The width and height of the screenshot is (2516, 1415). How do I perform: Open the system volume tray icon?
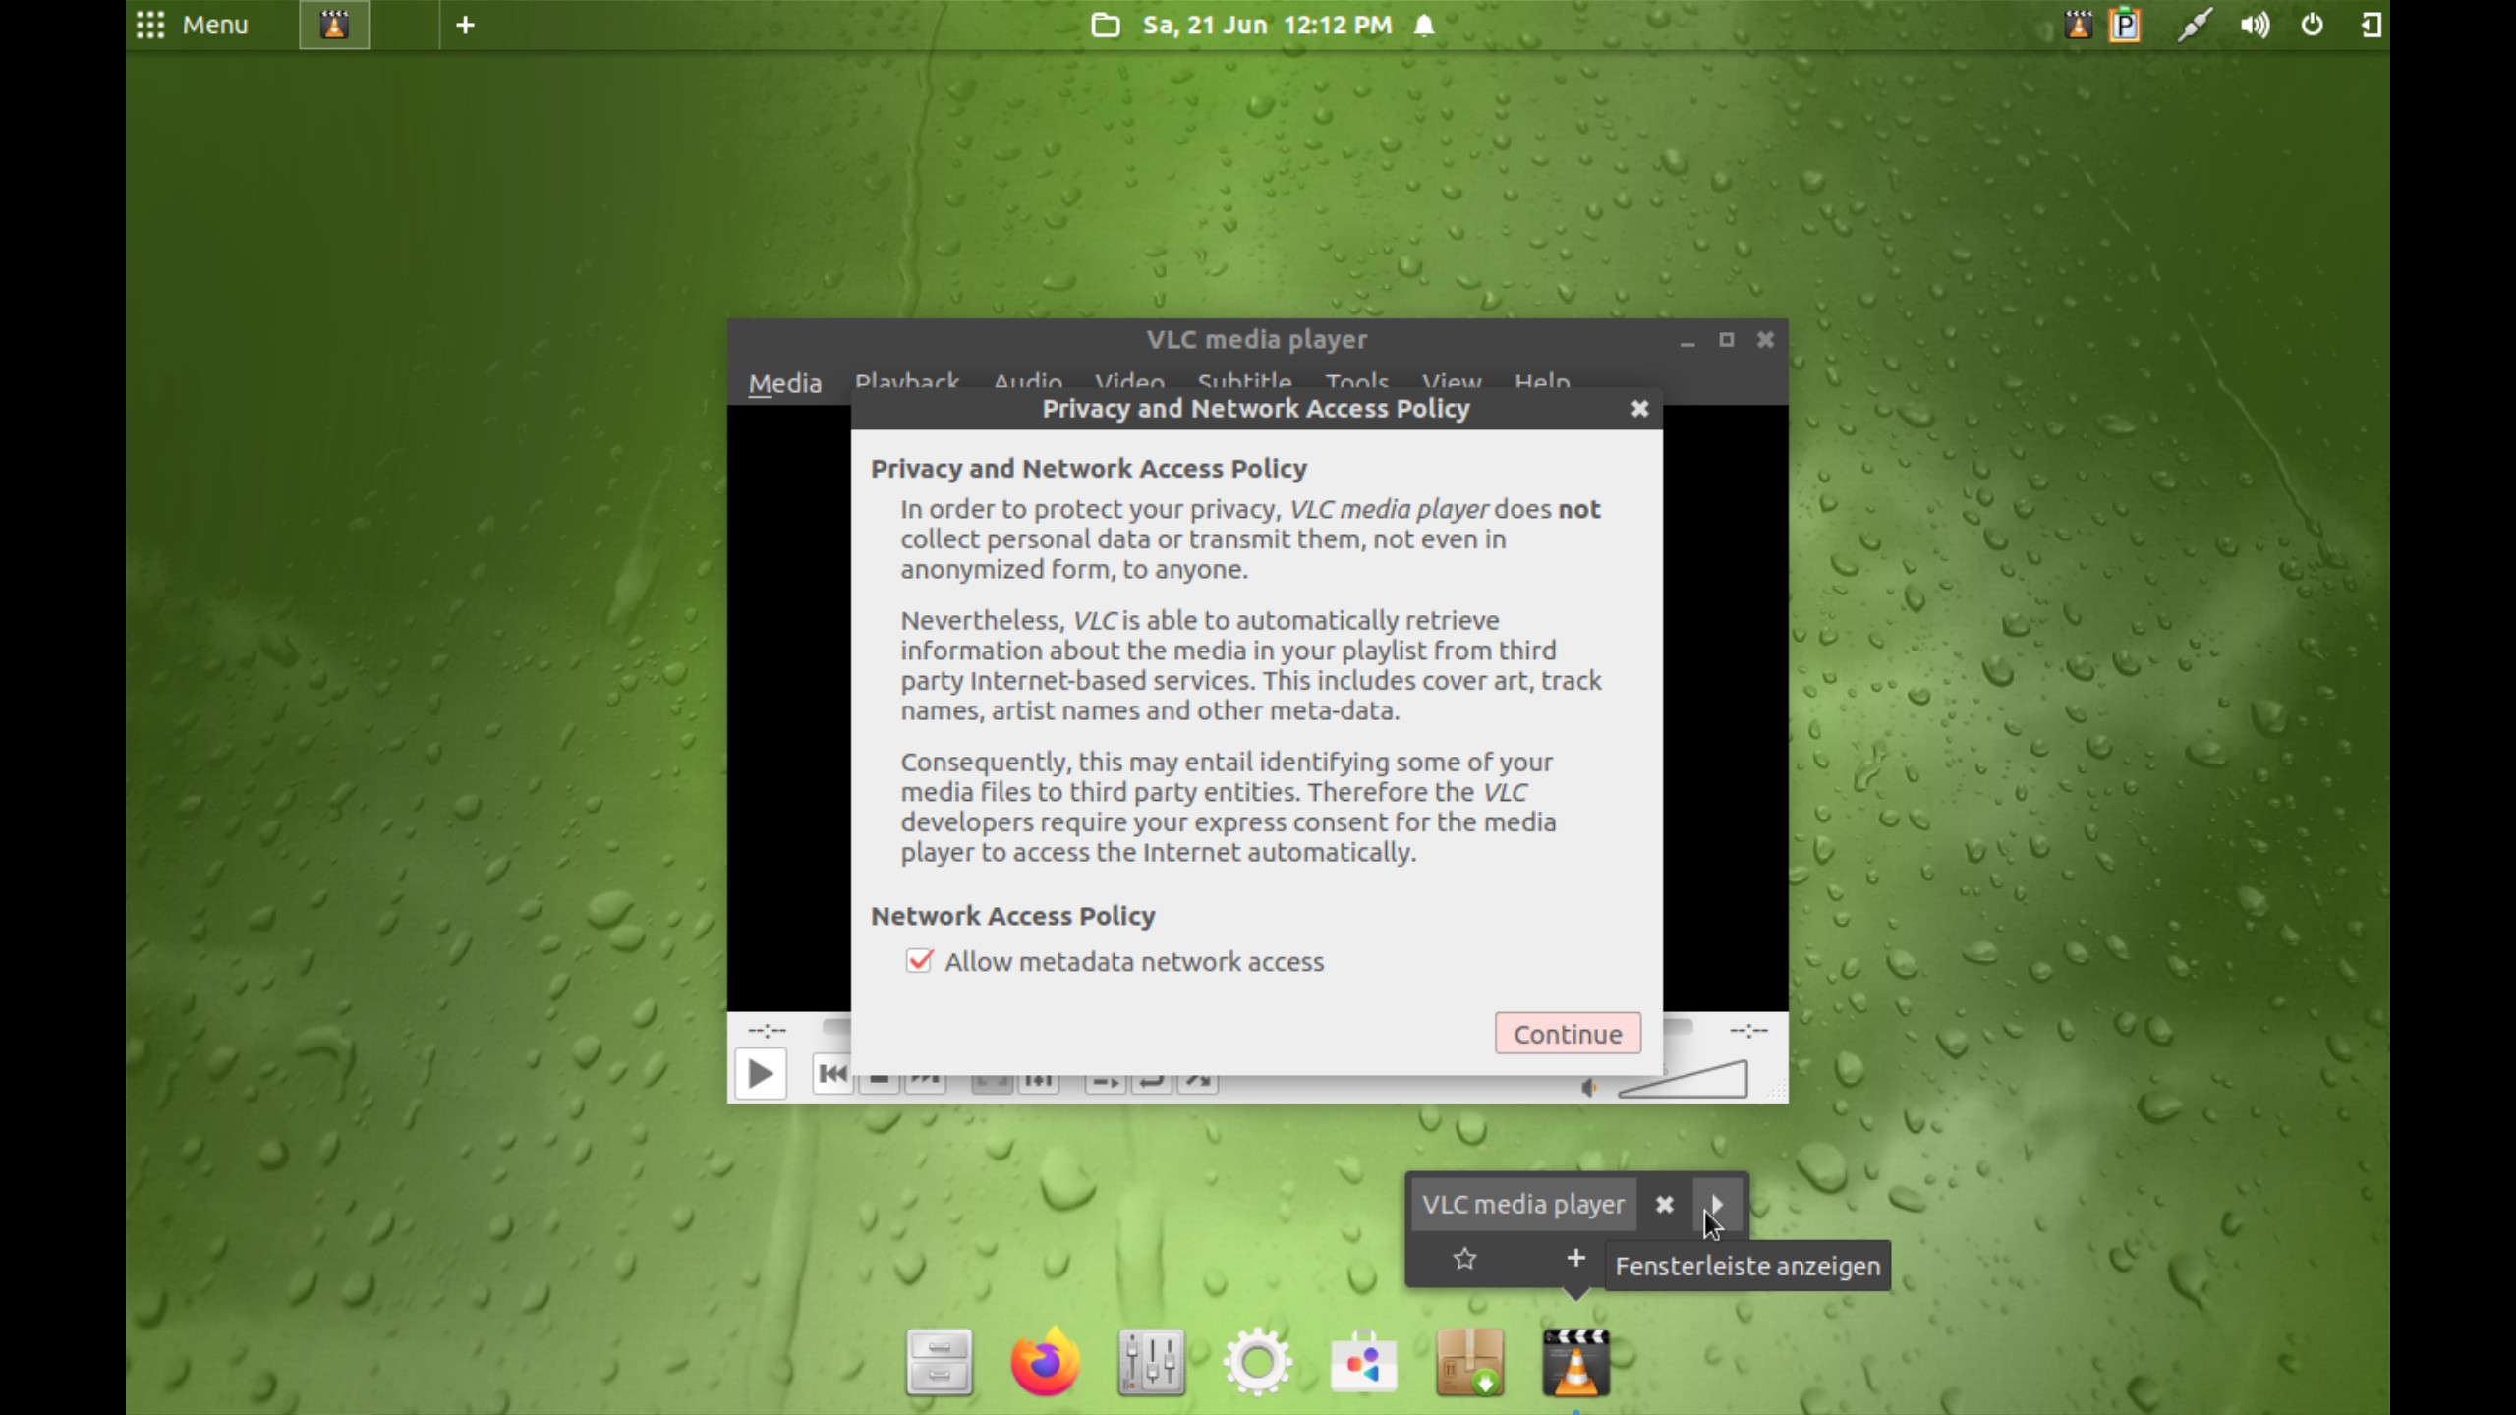[x=2255, y=25]
